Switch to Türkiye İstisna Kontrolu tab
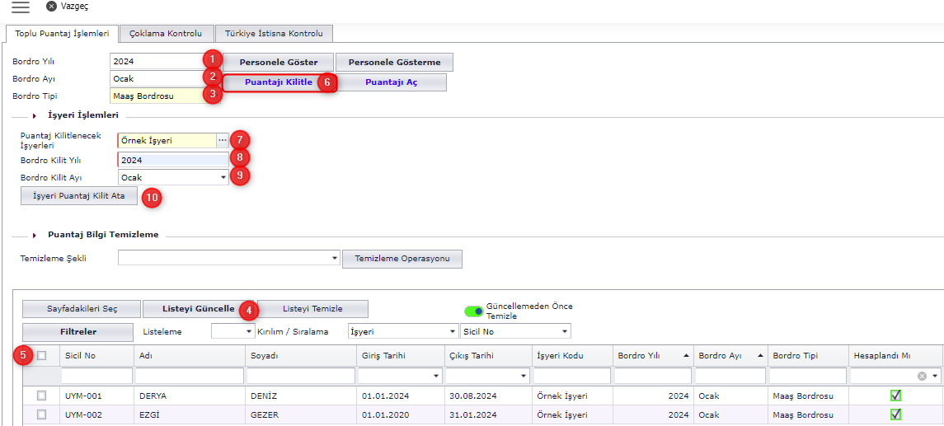This screenshot has height=426, width=944. tap(274, 34)
